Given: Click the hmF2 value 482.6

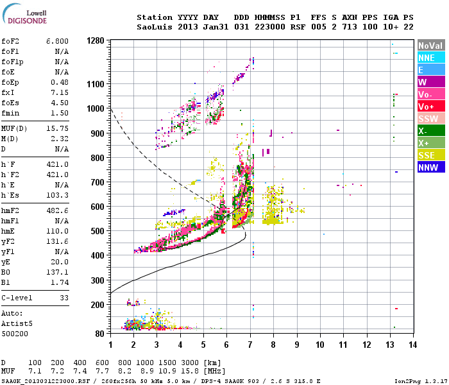Looking at the screenshot, I should [x=57, y=211].
